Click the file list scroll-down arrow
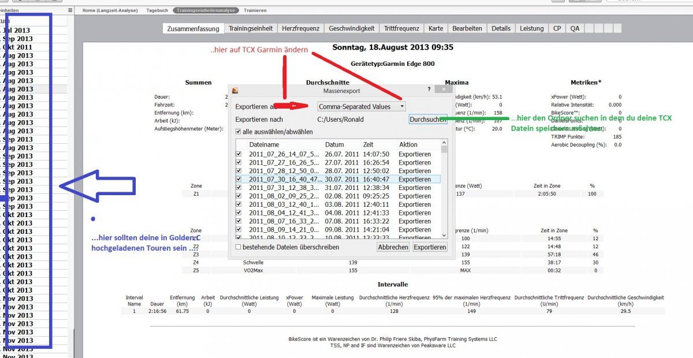Viewport: 693px width, 358px height. (444, 235)
